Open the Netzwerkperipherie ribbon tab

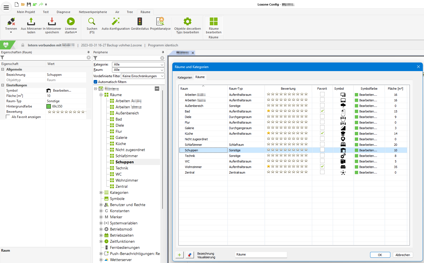point(93,12)
